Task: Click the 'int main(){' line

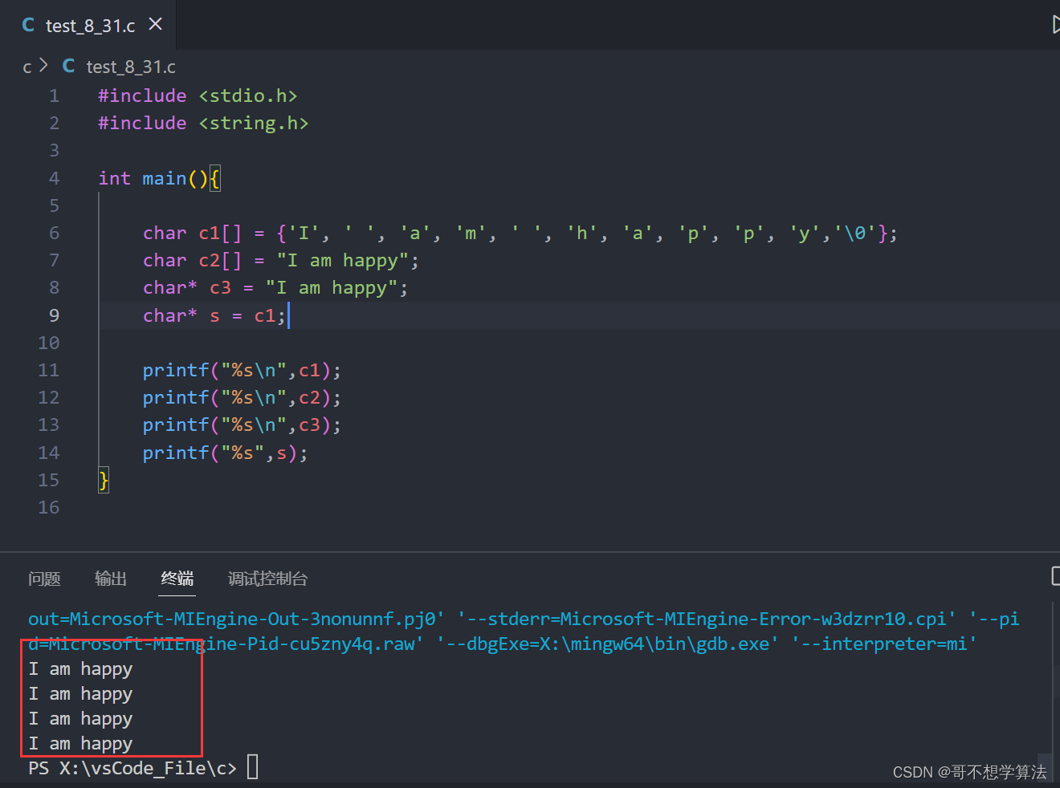Action: [x=159, y=178]
